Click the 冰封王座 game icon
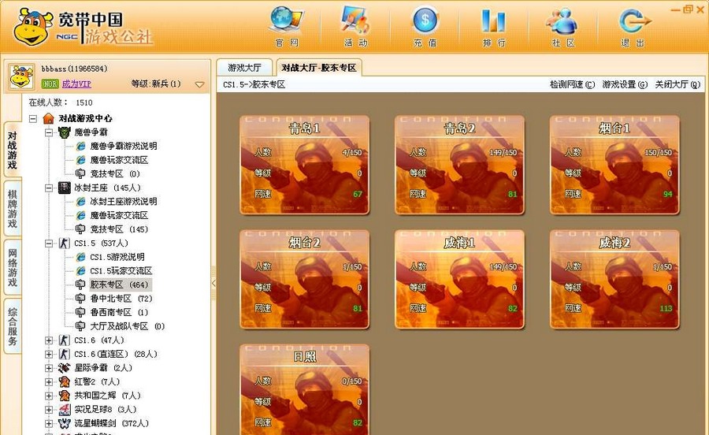 coord(65,188)
